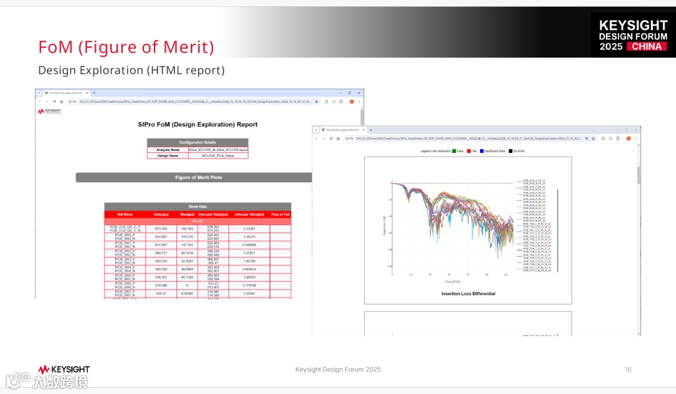This screenshot has width=676, height=394.
Task: Click intra-pair skew 0.604414 in PCIE_RX4 row
Action: (x=249, y=269)
